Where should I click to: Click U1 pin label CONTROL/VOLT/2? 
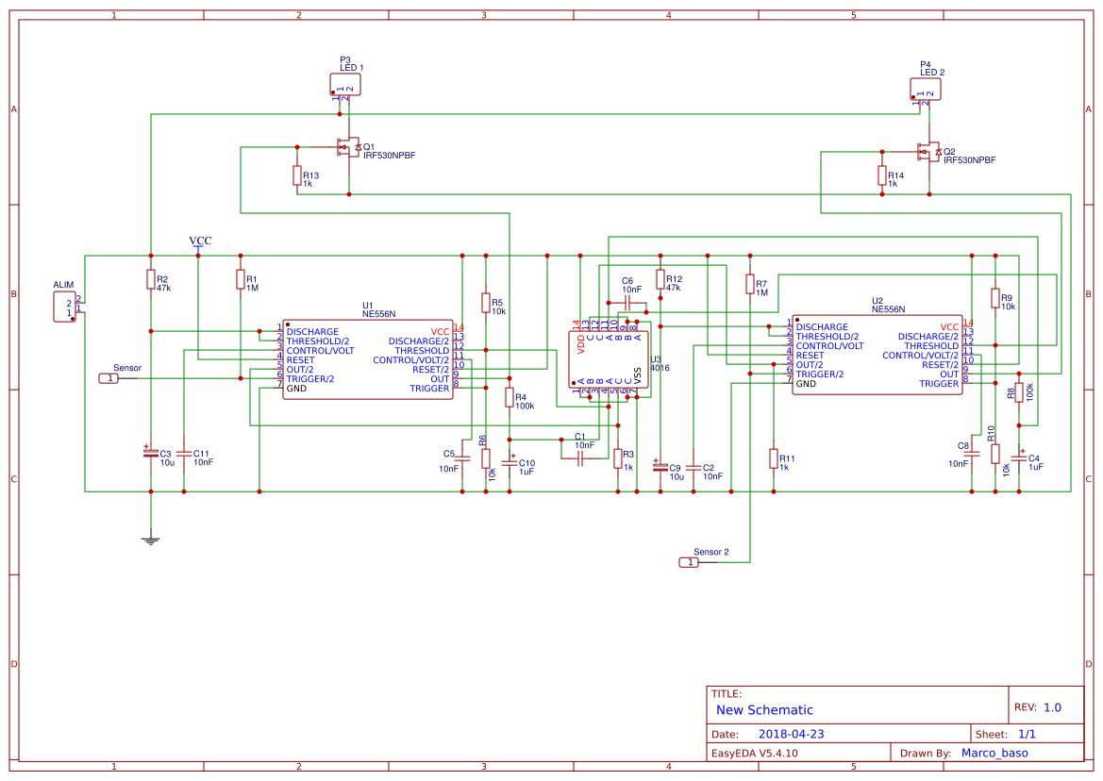click(410, 360)
